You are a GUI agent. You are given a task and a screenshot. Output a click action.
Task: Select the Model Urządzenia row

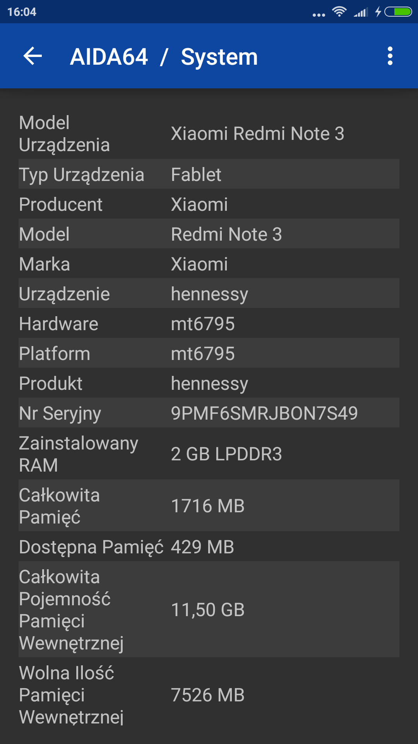click(209, 134)
